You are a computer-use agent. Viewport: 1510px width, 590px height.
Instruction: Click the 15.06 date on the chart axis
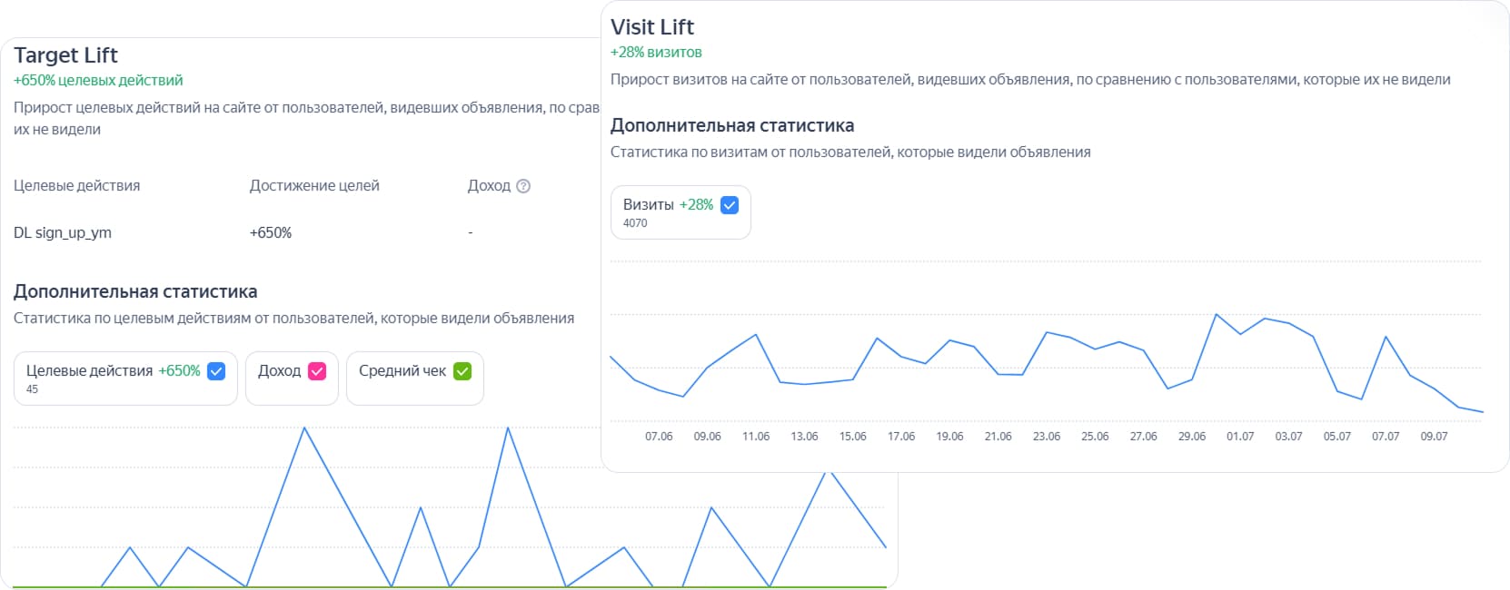tap(853, 437)
